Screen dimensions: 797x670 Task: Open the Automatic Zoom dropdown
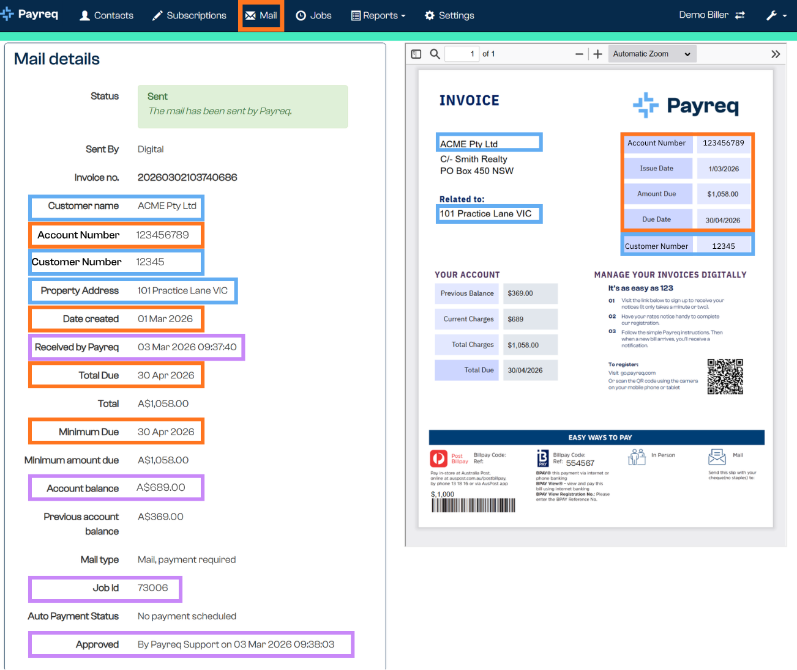[x=652, y=54]
